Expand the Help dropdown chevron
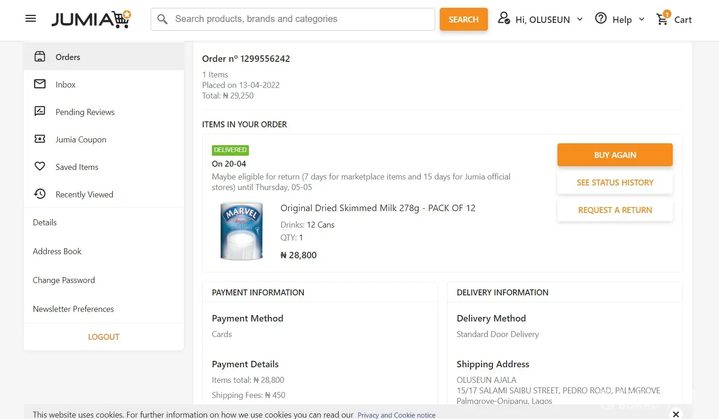 tap(642, 19)
